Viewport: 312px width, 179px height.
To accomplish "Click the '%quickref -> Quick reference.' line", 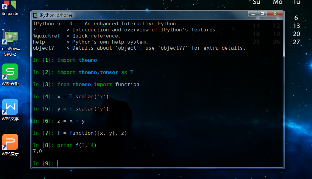I will coord(77,36).
